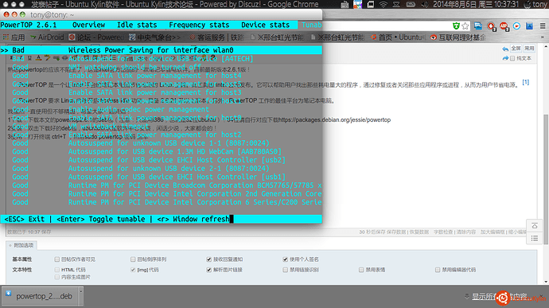Click the bookmark star in the address bar

point(465,26)
